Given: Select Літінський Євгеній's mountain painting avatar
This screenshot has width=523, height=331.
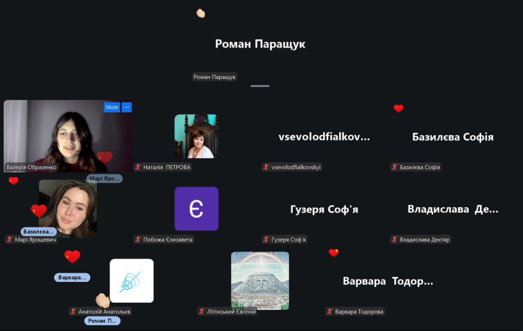Looking at the screenshot, I should [x=260, y=280].
